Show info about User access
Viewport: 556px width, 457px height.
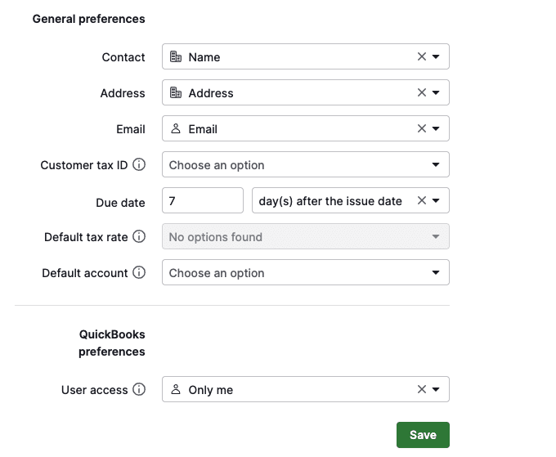[139, 389]
